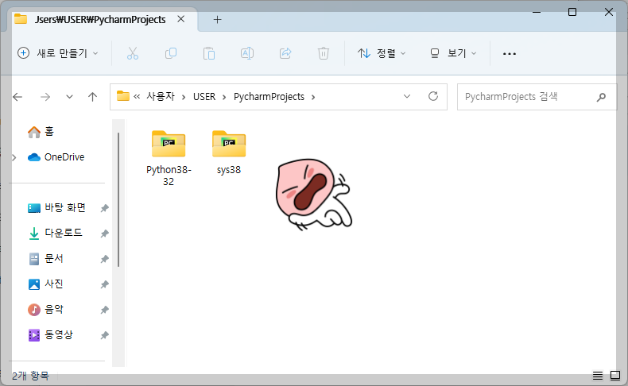This screenshot has width=628, height=386.
Task: Open 바탕 화면 quick access item
Action: [57, 207]
